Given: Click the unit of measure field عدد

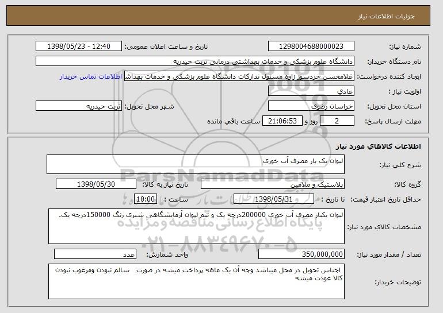Looking at the screenshot, I should [95, 254].
